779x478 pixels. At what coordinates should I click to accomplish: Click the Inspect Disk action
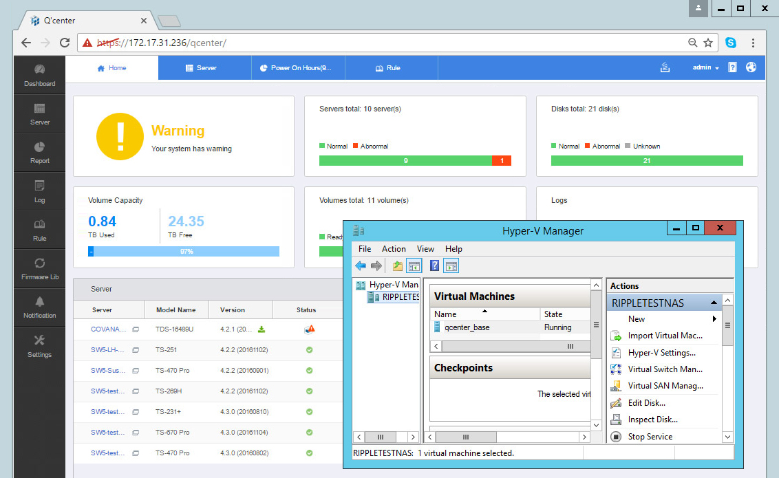pos(652,420)
